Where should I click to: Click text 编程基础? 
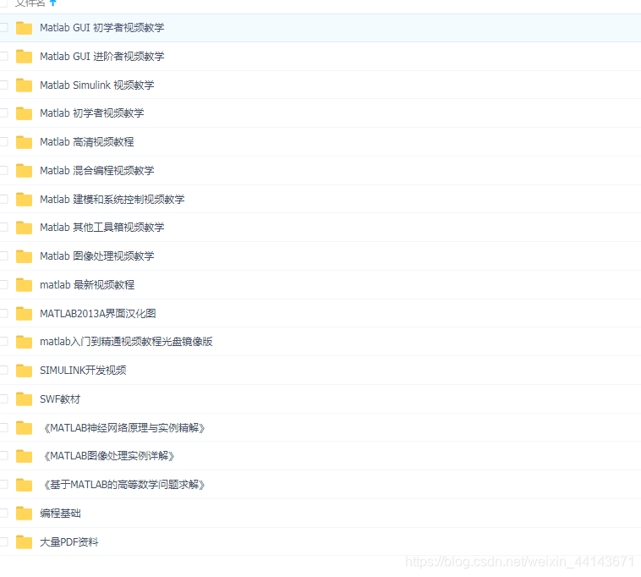[60, 514]
